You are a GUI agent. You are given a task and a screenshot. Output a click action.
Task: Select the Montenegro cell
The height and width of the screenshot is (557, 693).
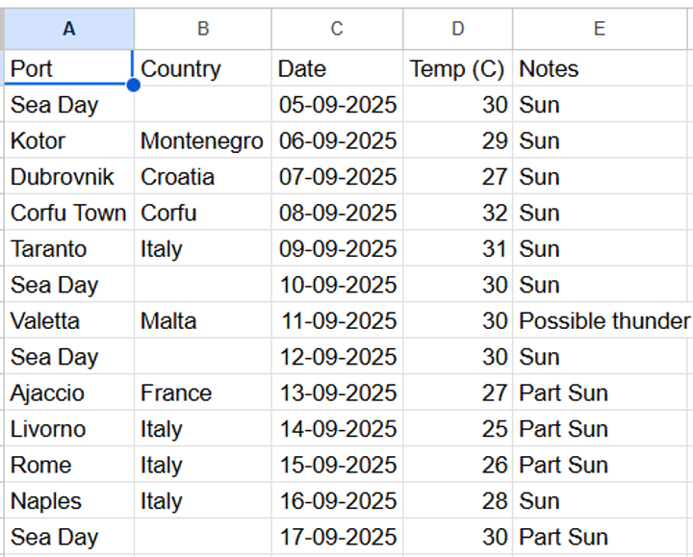pyautogui.click(x=203, y=140)
